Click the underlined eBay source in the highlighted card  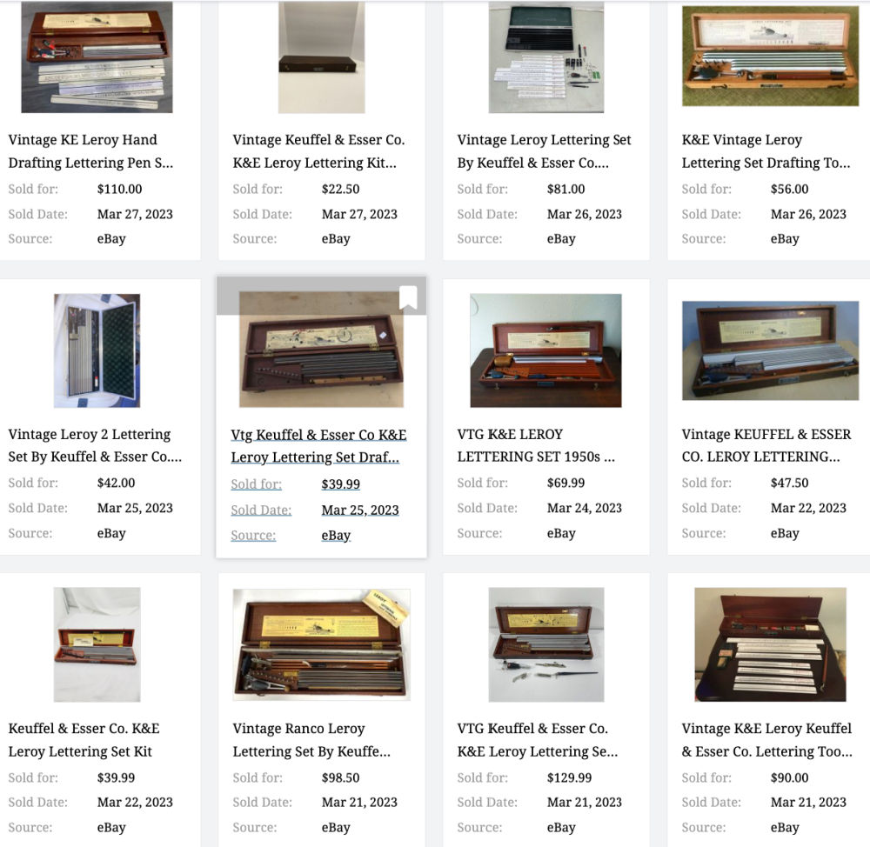[336, 536]
